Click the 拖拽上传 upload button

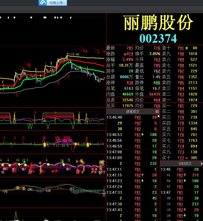click(53, 2)
